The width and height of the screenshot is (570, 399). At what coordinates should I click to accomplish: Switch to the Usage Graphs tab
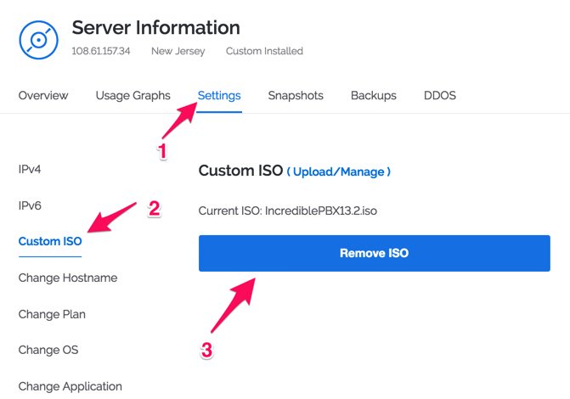point(133,96)
